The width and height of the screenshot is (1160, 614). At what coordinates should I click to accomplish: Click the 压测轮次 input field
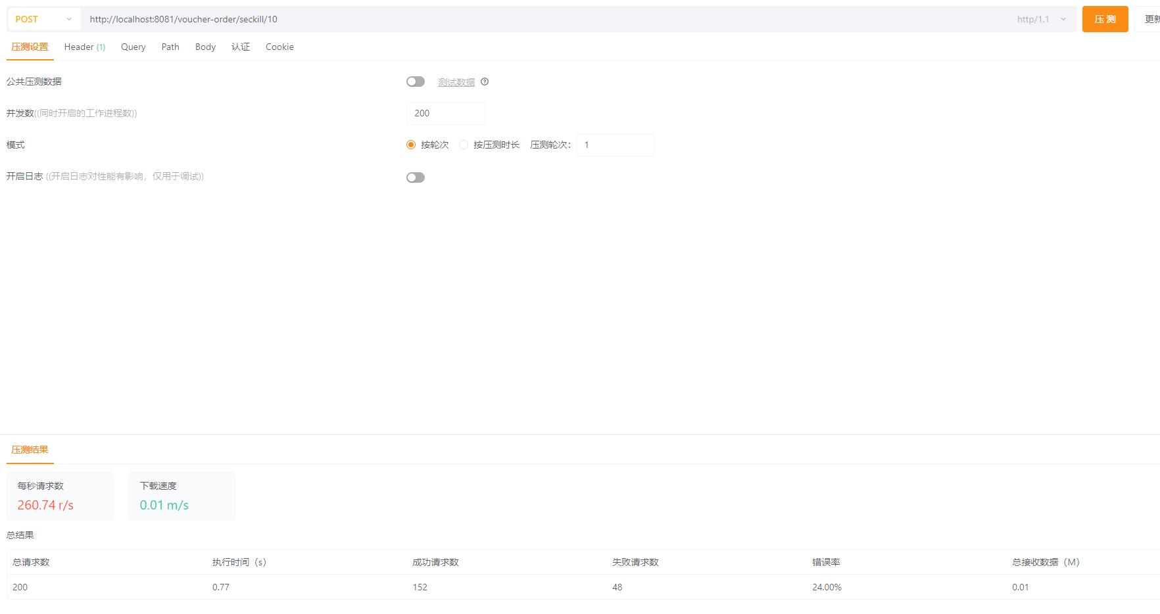(616, 145)
